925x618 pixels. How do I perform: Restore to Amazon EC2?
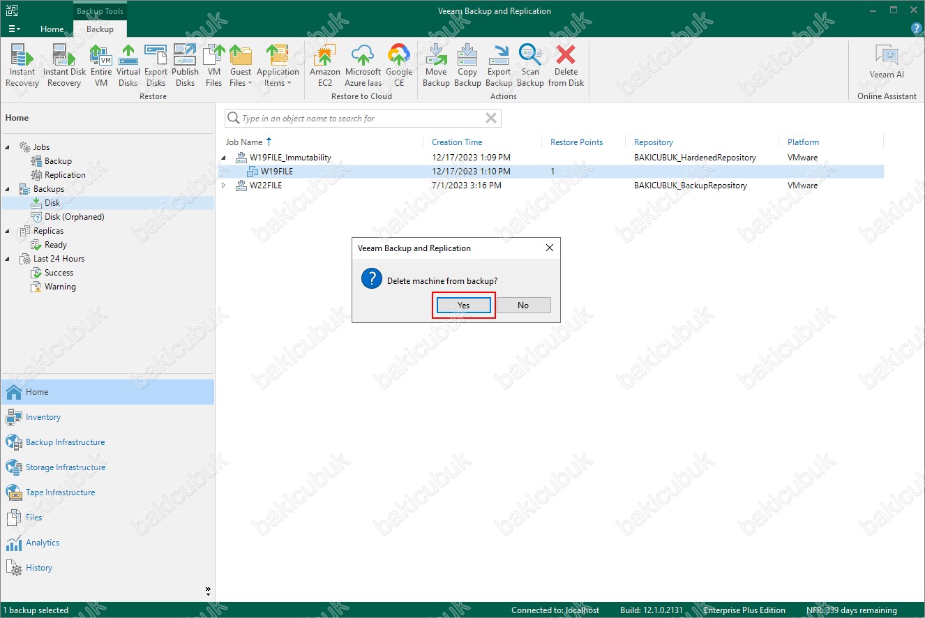[x=325, y=66]
